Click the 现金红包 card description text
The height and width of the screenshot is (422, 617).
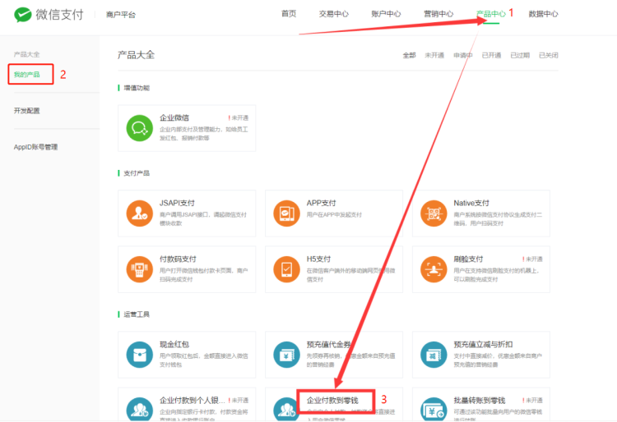(204, 360)
